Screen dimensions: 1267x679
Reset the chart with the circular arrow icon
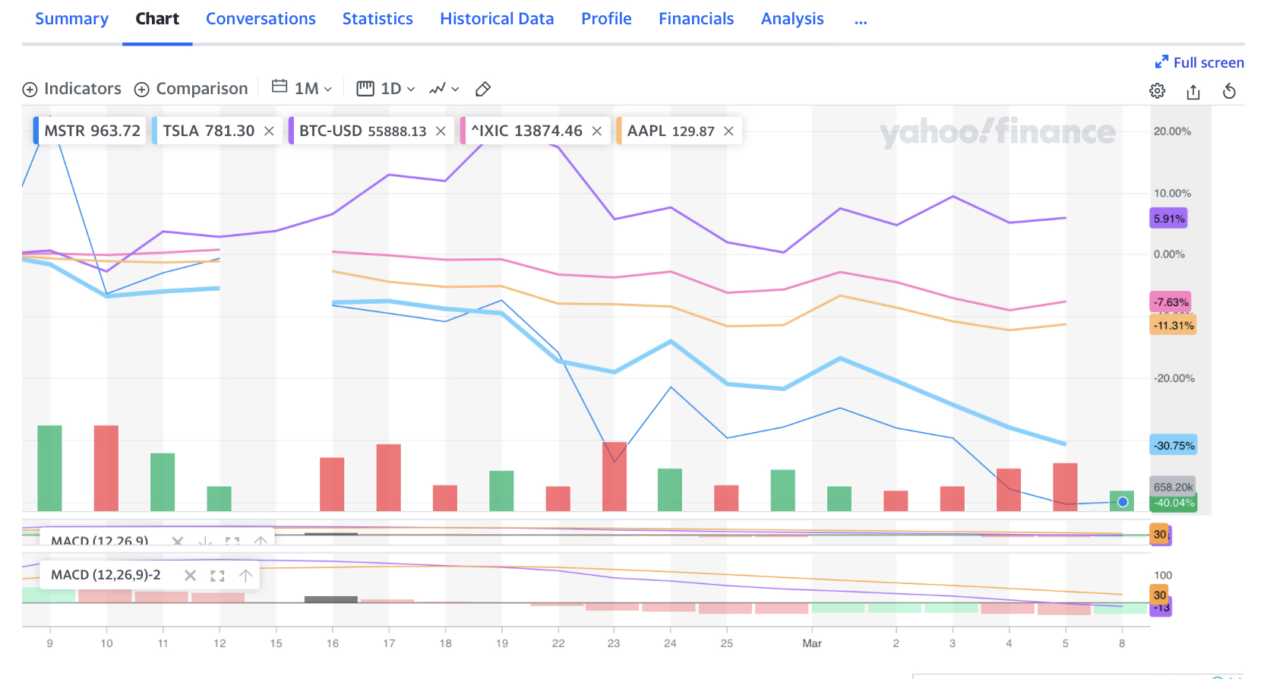(1229, 92)
